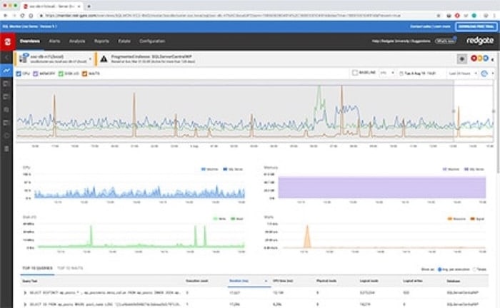Viewport: 500px width, 308px height.
Task: Click the orange wait spike in the Waits chart
Action: (x=307, y=236)
